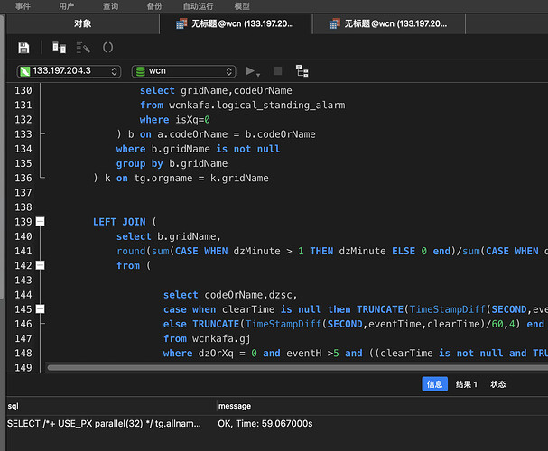Click the 'OK, Time: 59.067000s' message cell

(265, 424)
